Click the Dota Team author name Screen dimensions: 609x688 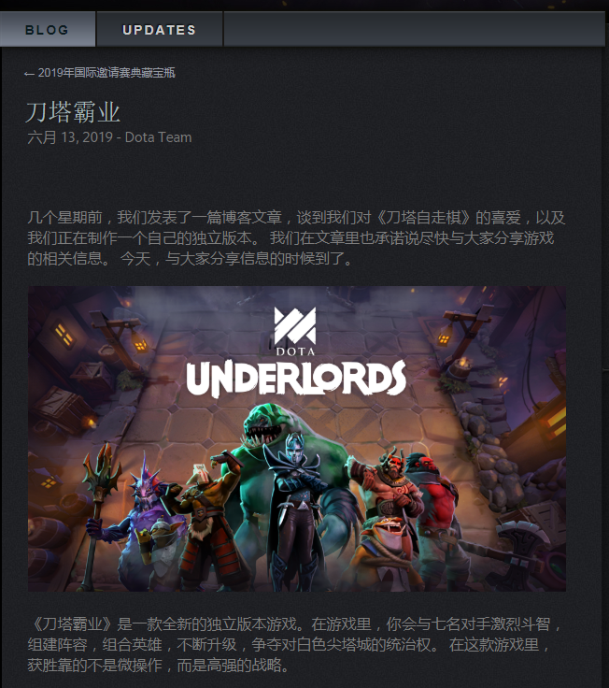click(158, 137)
